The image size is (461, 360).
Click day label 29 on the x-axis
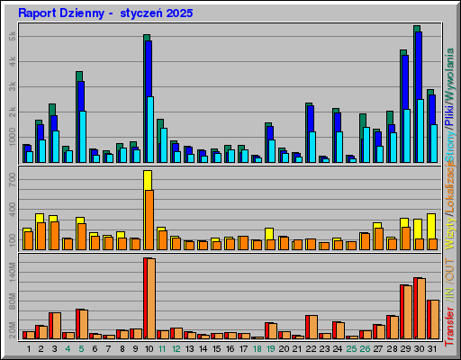coord(405,349)
